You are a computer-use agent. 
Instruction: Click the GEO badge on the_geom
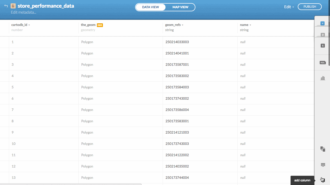pyautogui.click(x=100, y=25)
